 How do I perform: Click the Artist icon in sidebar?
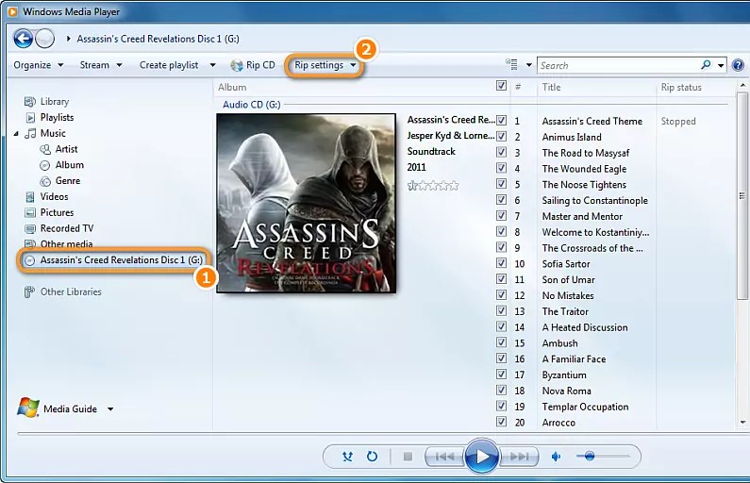pos(45,150)
